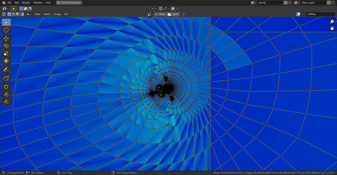Viewport: 337px width, 175px height.
Task: Expand the overlays options dropdown
Action: coord(302,14)
